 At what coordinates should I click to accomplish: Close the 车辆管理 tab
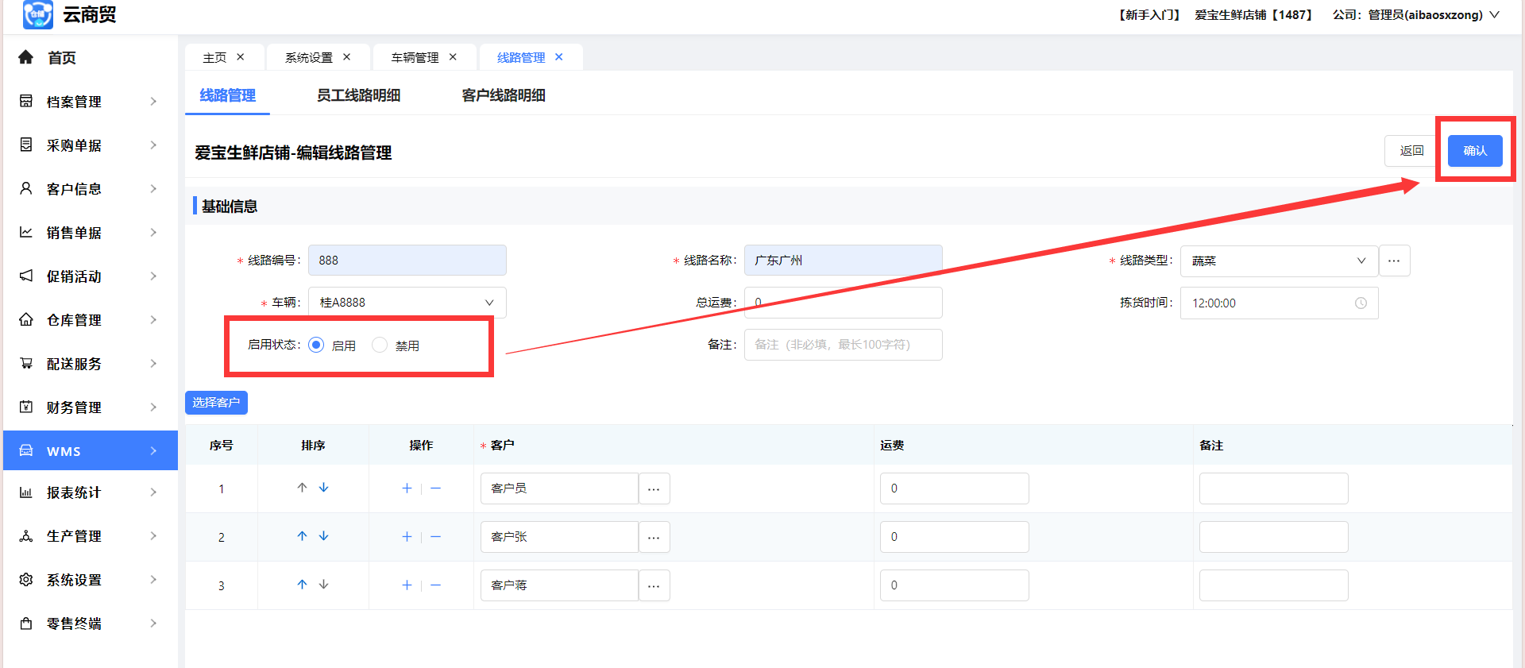(x=453, y=57)
